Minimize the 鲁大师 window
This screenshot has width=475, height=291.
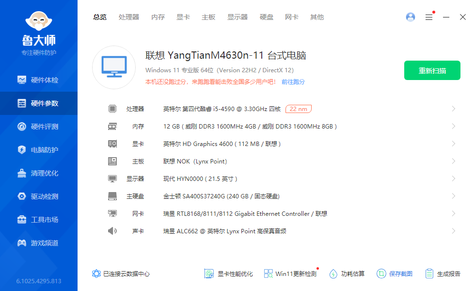click(446, 17)
